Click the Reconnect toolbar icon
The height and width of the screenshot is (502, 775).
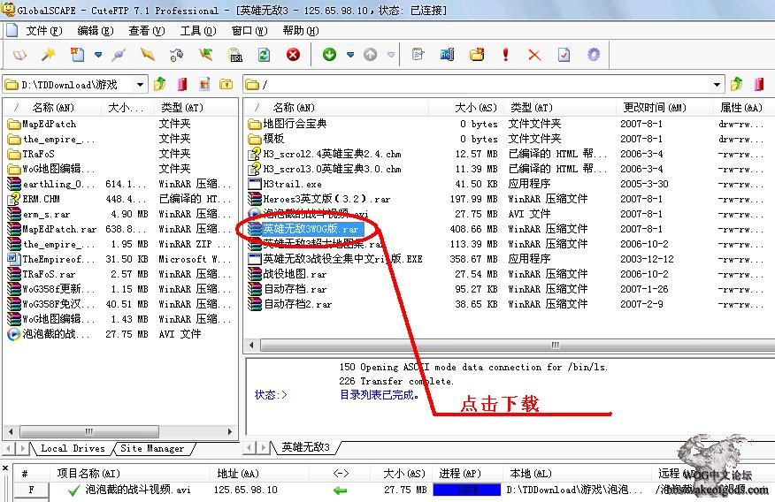pyautogui.click(x=176, y=54)
